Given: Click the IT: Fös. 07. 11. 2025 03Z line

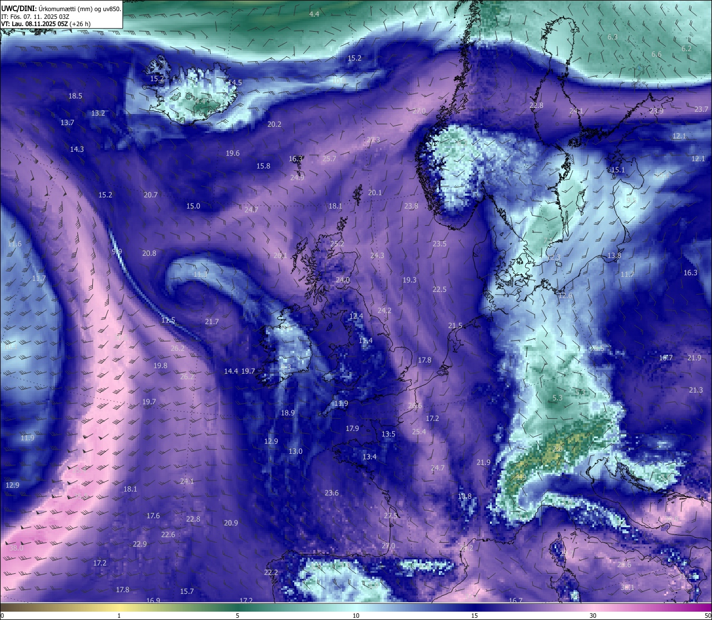Looking at the screenshot, I should click(35, 16).
